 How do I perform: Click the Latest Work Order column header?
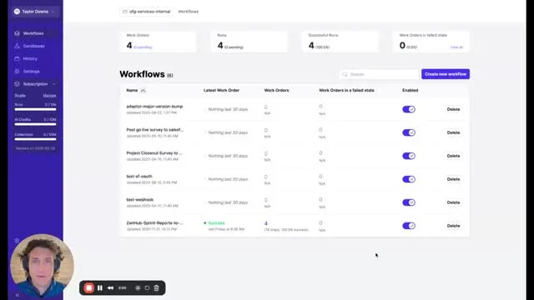(221, 91)
